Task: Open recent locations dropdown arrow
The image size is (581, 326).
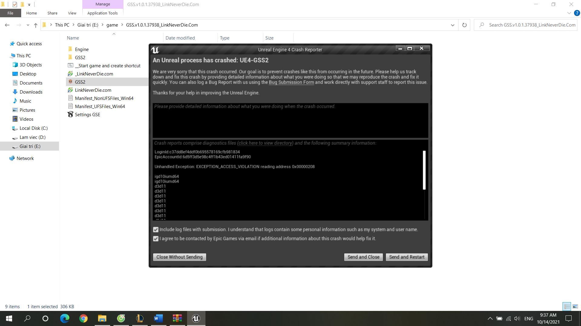Action: [28, 25]
